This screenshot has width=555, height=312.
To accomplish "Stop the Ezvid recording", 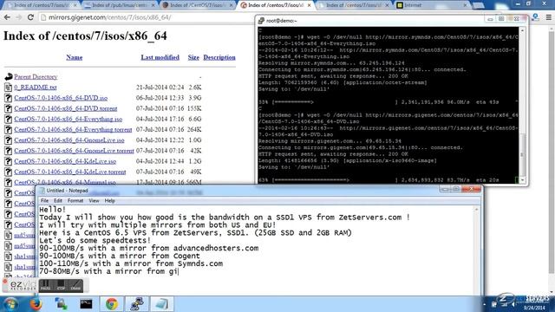I will pyautogui.click(x=61, y=285).
